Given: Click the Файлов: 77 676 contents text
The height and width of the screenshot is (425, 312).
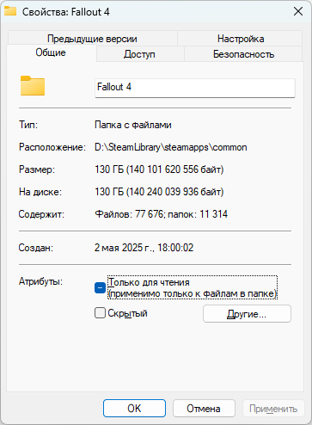Looking at the screenshot, I should pos(129,214).
